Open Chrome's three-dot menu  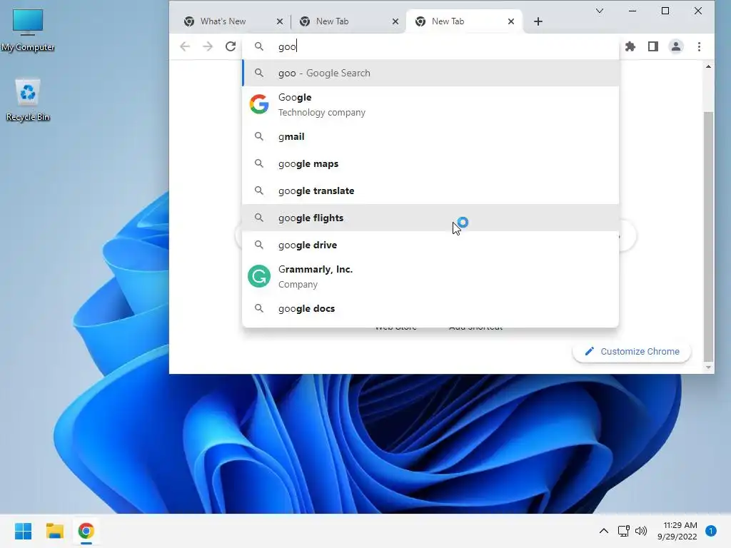(699, 46)
